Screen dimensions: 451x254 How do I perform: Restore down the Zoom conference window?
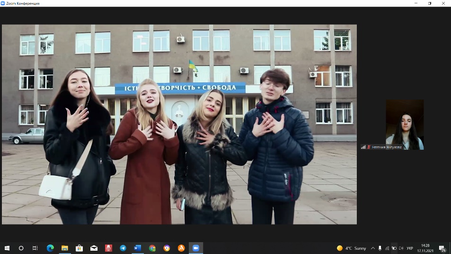pos(430,3)
